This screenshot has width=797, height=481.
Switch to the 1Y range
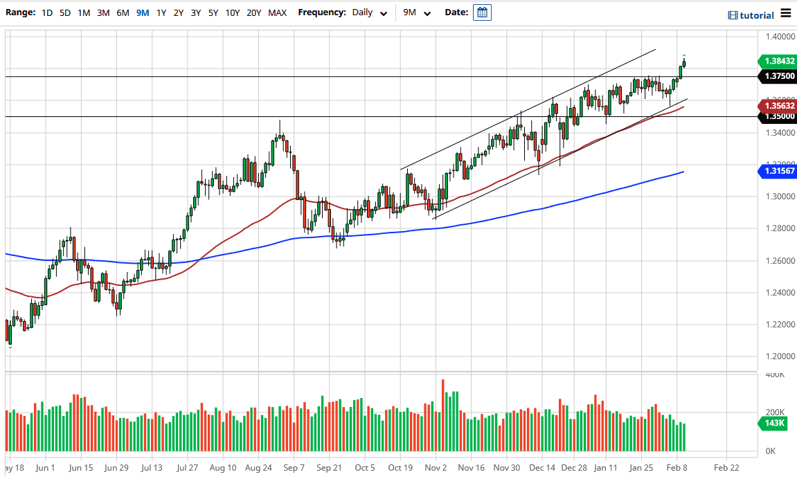pyautogui.click(x=160, y=12)
